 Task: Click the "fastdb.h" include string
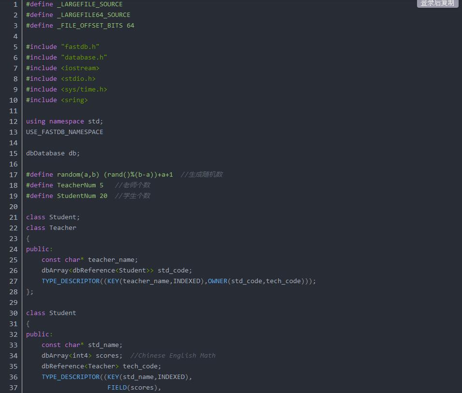click(x=80, y=47)
